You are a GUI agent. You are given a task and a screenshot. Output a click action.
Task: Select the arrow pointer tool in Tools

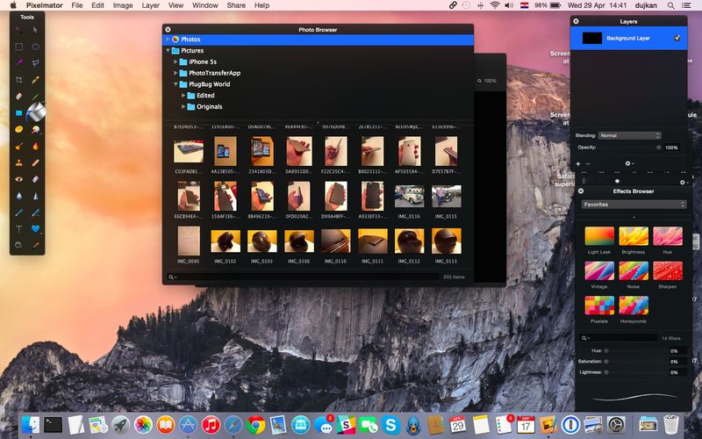point(35,30)
